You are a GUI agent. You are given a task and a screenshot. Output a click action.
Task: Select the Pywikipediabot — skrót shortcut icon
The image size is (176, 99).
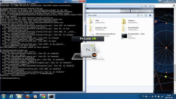pos(124,36)
